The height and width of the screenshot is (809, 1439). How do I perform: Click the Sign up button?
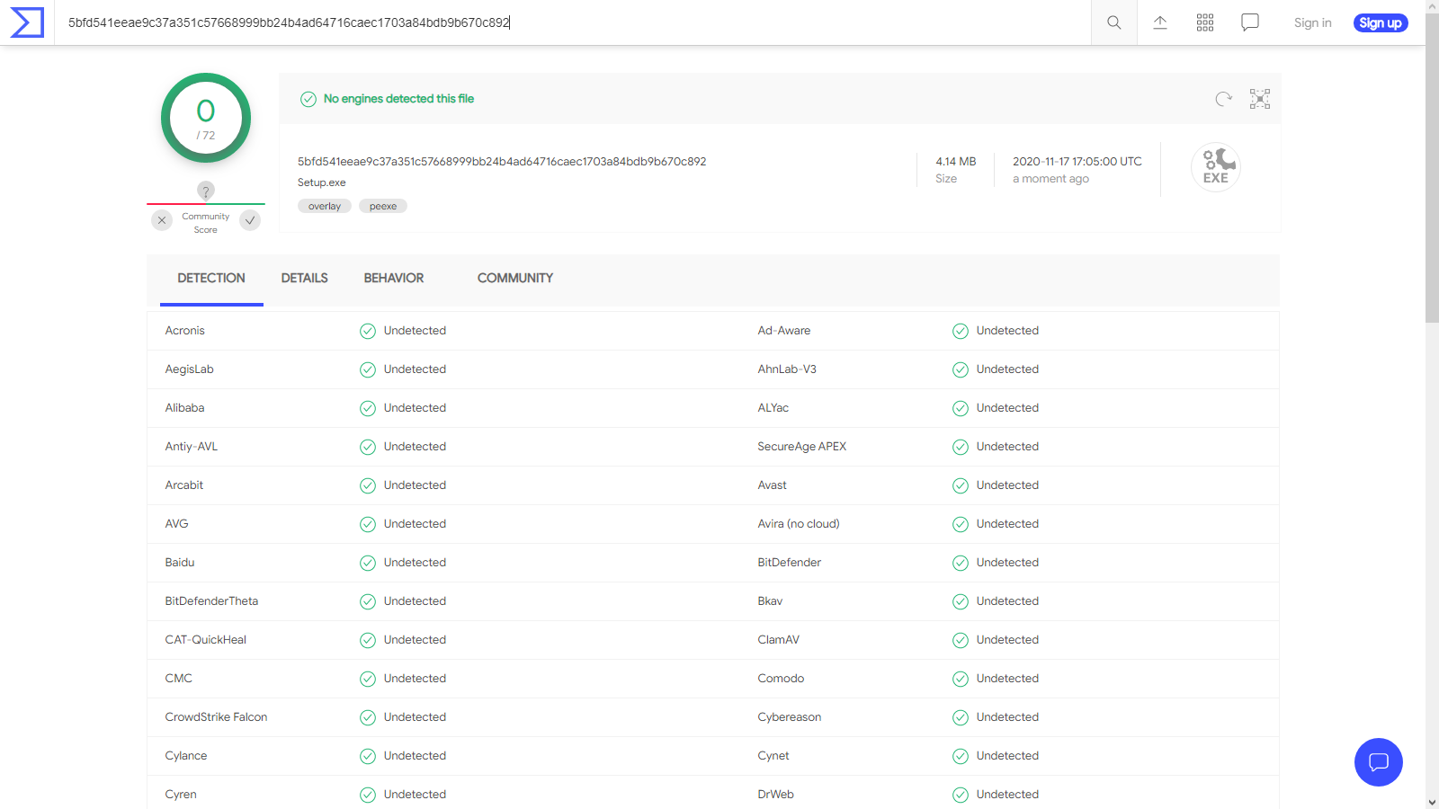click(x=1381, y=22)
